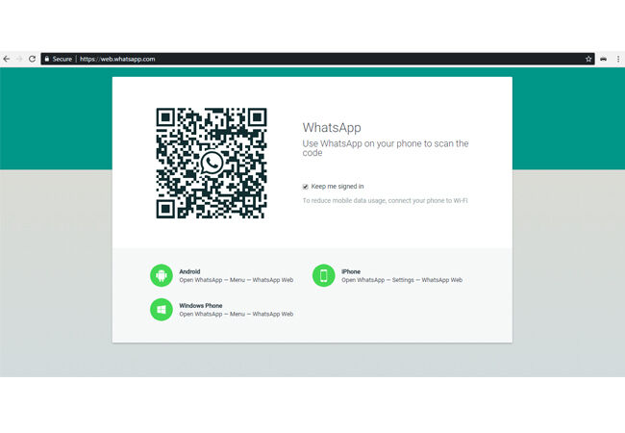The image size is (625, 433).
Task: Click the padlock Secure icon
Action: click(x=47, y=59)
